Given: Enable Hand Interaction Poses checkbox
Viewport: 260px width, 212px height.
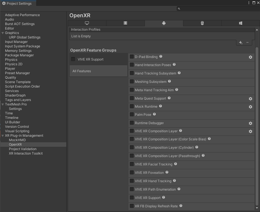Looking at the screenshot, I should [x=132, y=65].
